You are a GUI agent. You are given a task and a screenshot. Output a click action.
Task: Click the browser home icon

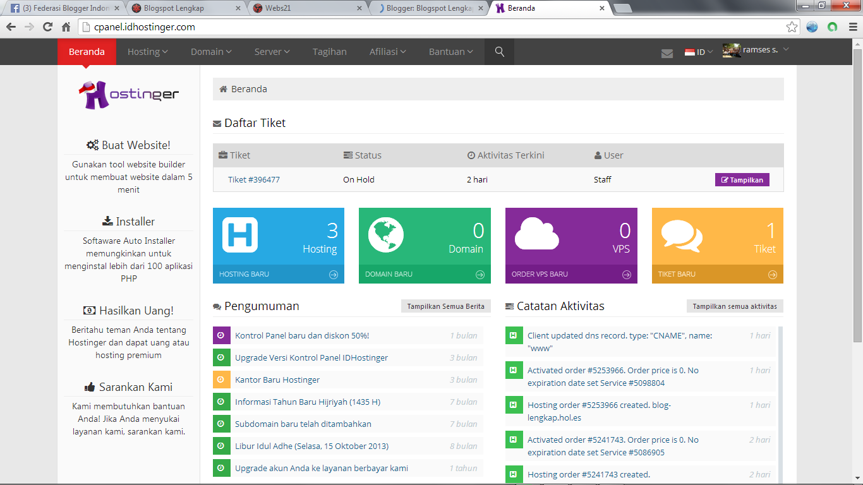(x=66, y=27)
